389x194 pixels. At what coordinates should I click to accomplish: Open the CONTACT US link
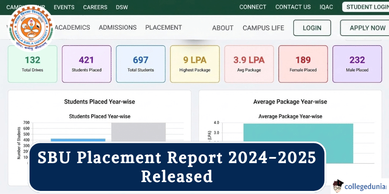pos(293,7)
